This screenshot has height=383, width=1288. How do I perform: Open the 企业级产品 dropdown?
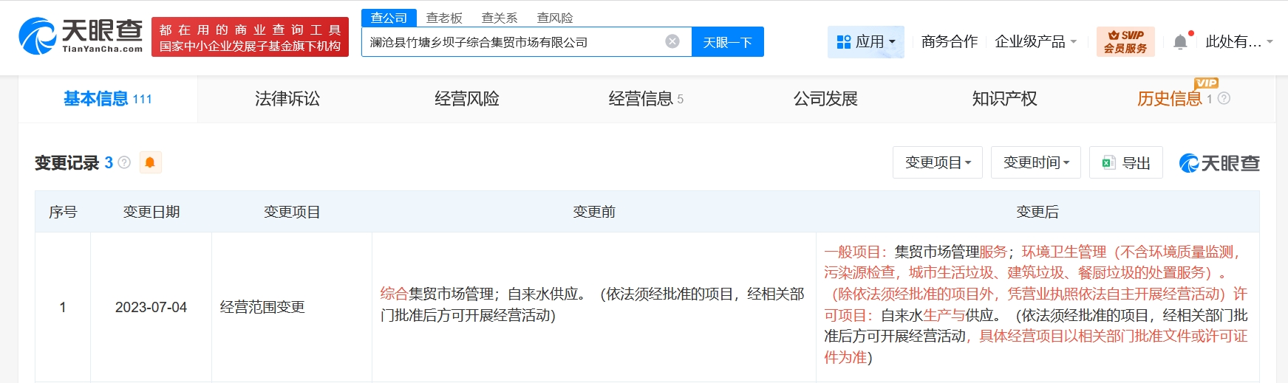pyautogui.click(x=1035, y=42)
